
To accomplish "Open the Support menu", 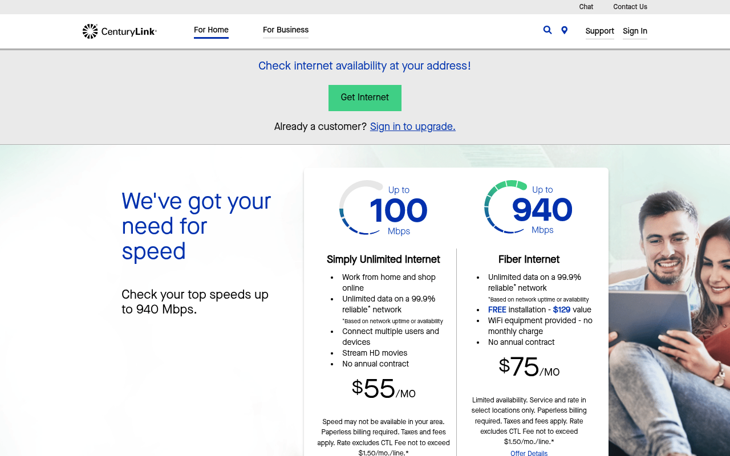I will (599, 31).
